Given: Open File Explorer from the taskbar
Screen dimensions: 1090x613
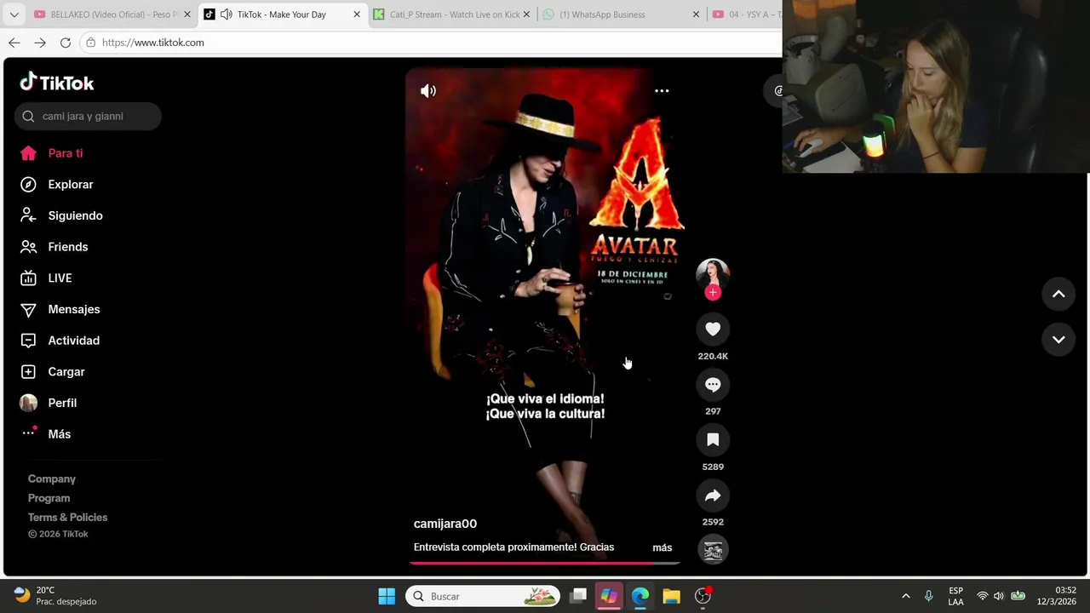Looking at the screenshot, I should [671, 596].
